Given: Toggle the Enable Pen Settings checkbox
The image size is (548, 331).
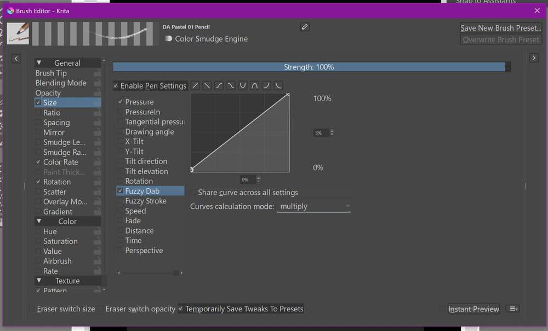Looking at the screenshot, I should pyautogui.click(x=116, y=86).
